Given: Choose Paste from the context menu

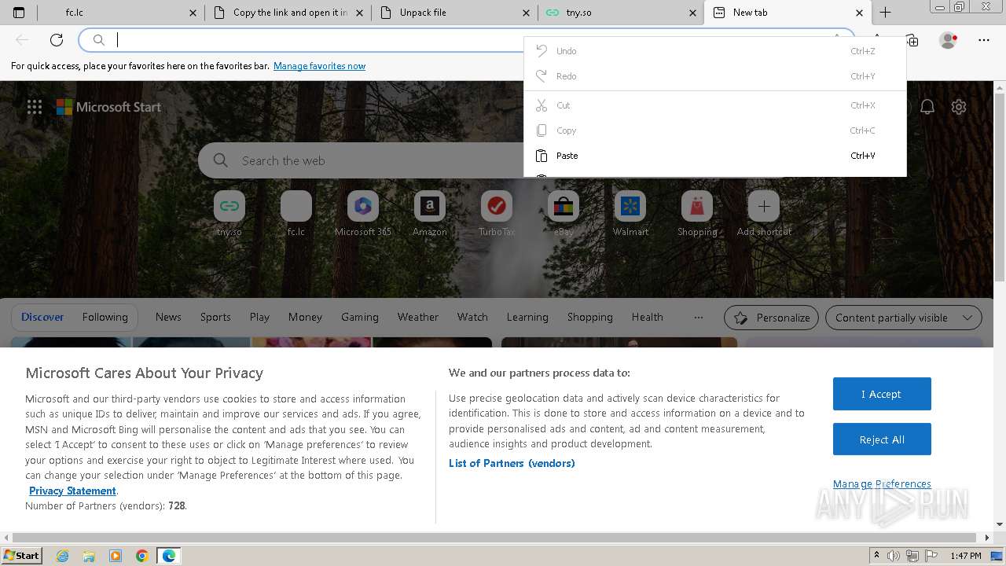Looking at the screenshot, I should [x=715, y=156].
